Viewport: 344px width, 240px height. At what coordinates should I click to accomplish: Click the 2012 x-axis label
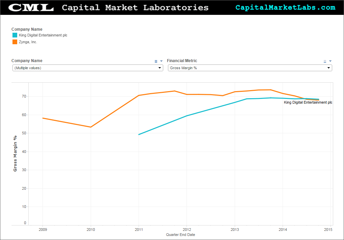tap(187, 230)
